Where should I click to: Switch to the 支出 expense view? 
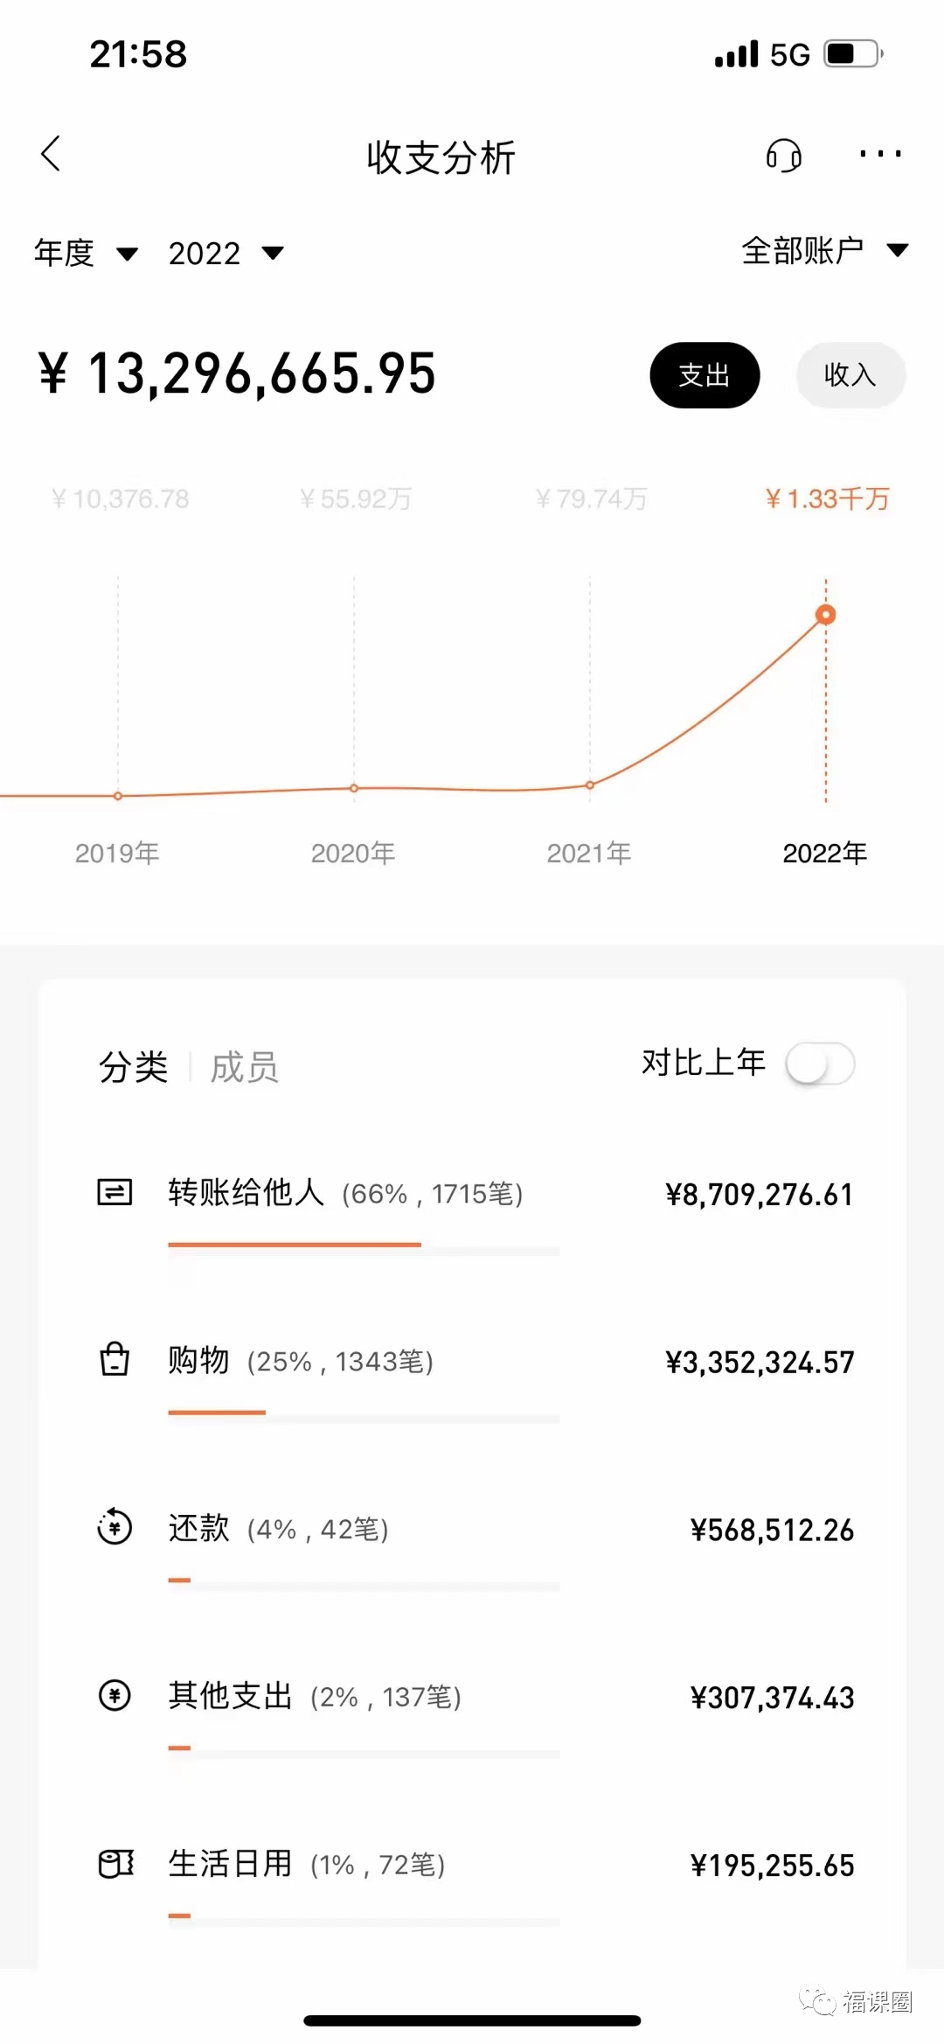705,375
